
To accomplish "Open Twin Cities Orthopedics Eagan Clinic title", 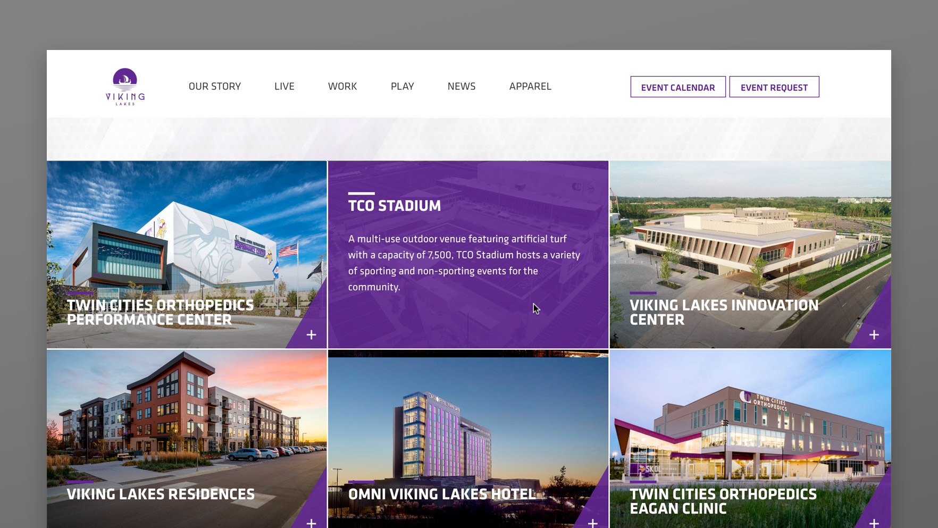I will click(x=723, y=501).
